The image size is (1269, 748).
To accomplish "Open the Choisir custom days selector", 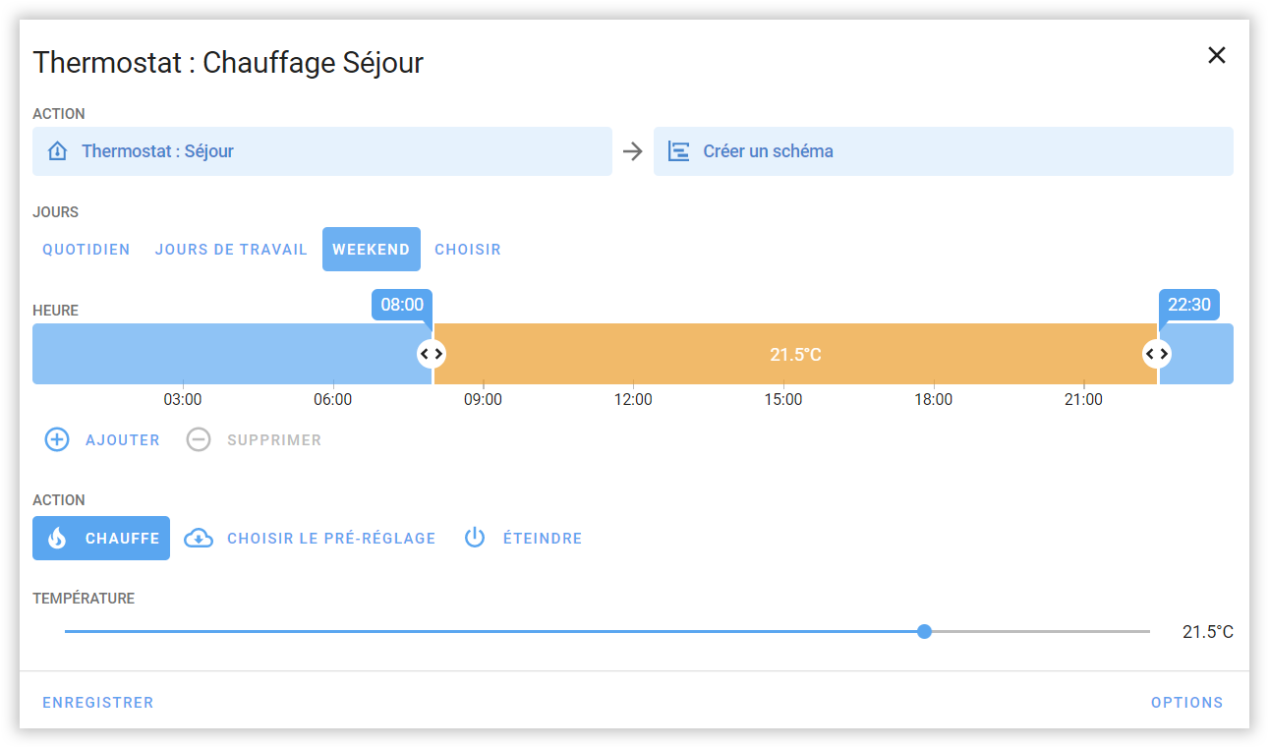I will point(468,250).
